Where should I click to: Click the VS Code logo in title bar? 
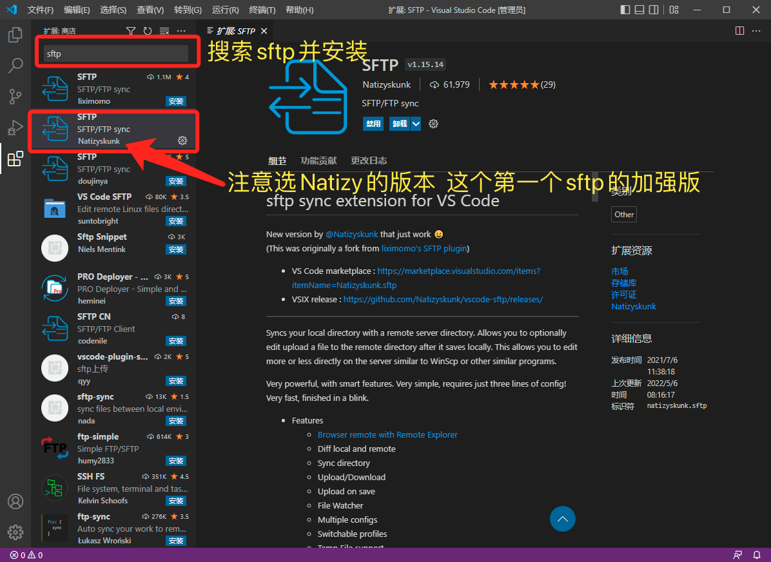pyautogui.click(x=12, y=10)
